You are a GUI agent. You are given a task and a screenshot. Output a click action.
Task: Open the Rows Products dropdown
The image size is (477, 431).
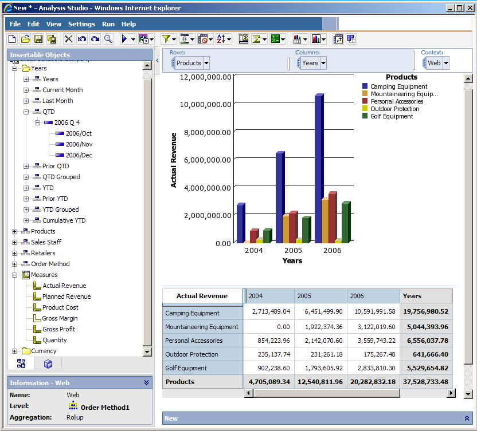207,64
